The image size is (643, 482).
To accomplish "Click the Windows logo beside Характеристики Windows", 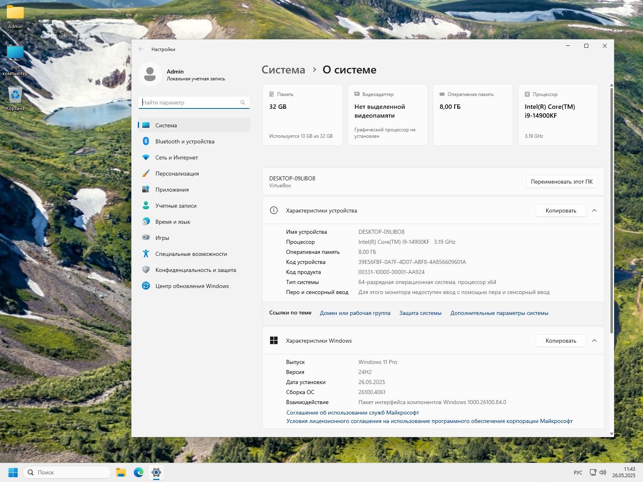I will [274, 340].
